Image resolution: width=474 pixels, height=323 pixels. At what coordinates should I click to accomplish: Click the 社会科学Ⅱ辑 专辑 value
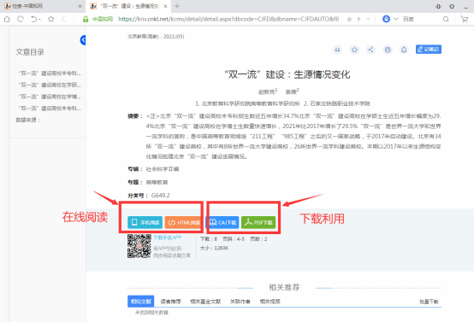163,169
